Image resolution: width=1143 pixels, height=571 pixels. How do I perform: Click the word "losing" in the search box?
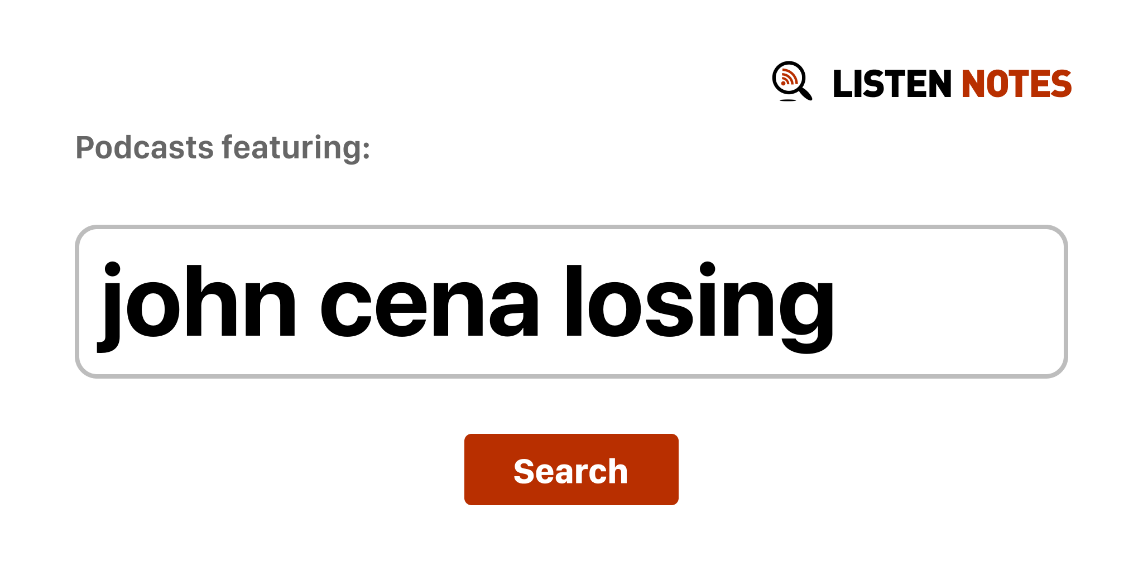click(x=699, y=302)
